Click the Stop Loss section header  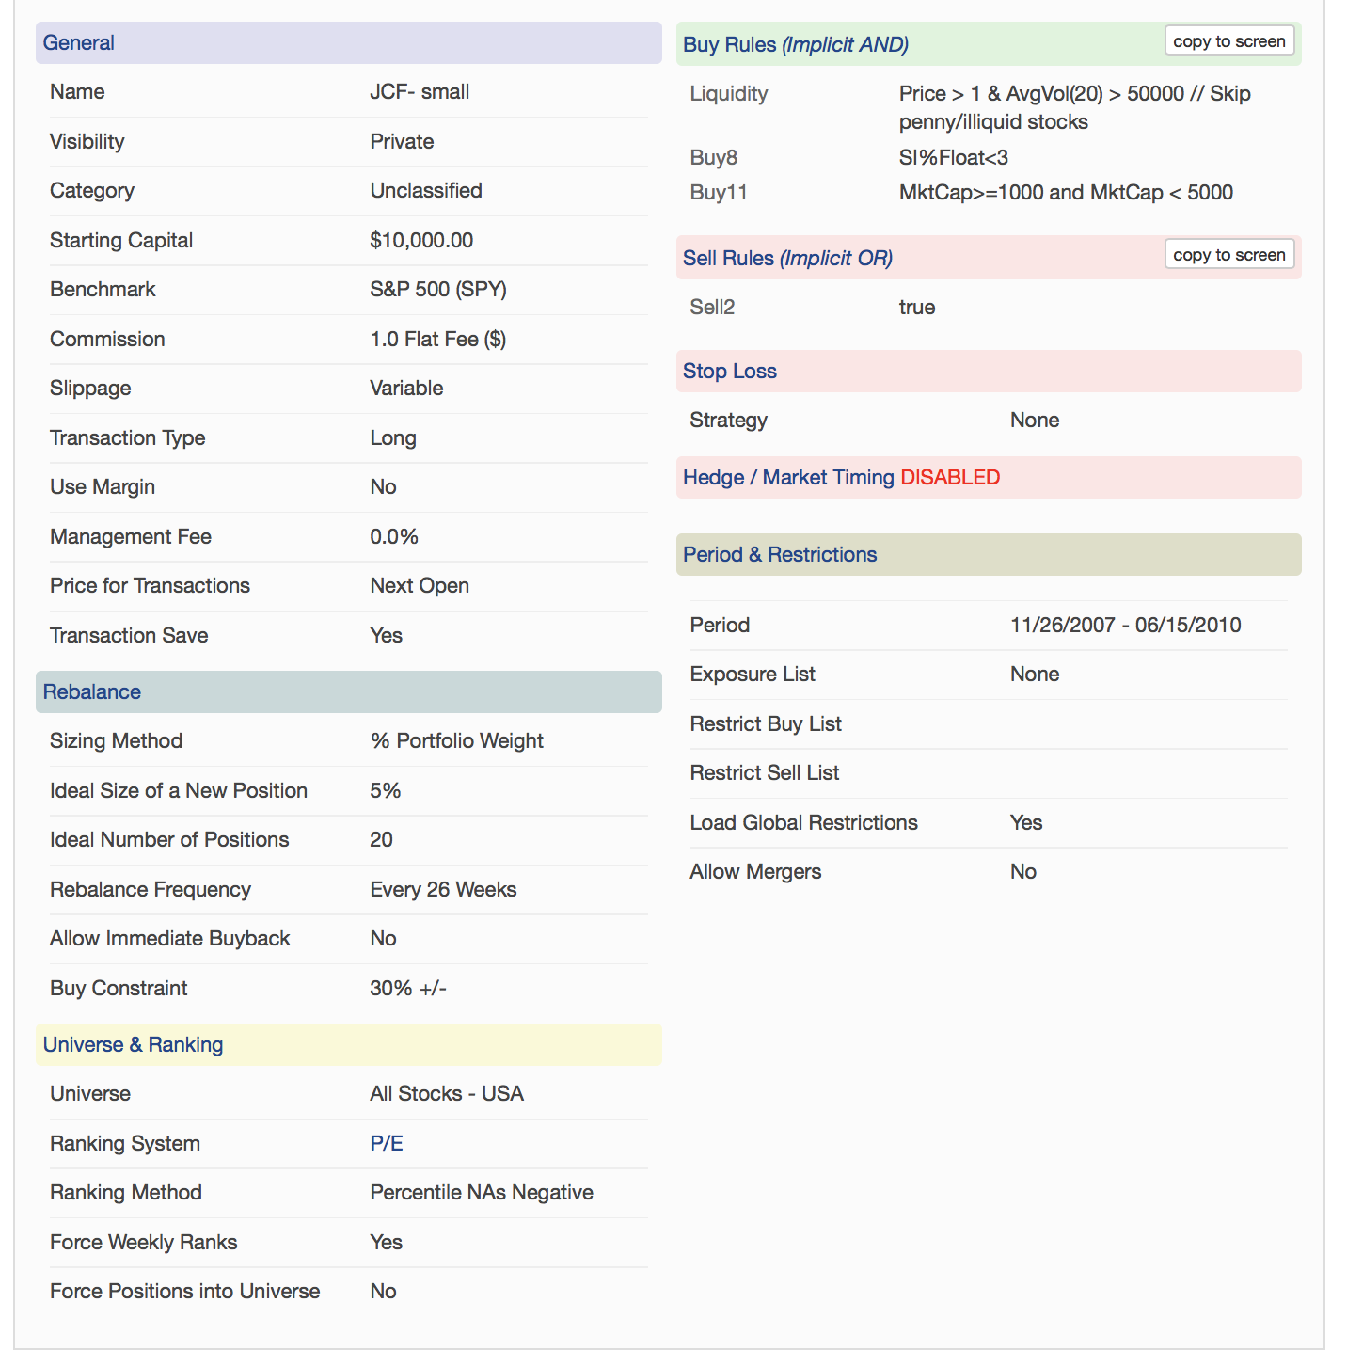pos(730,372)
